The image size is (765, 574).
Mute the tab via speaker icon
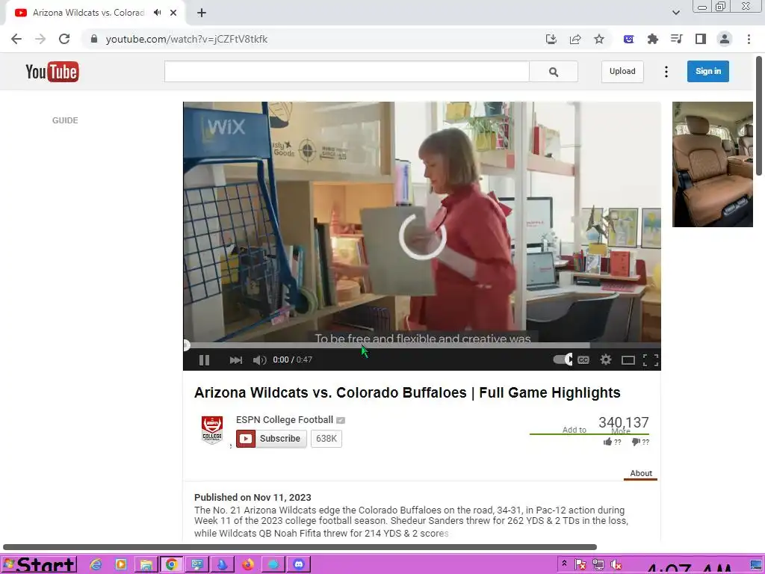click(157, 13)
